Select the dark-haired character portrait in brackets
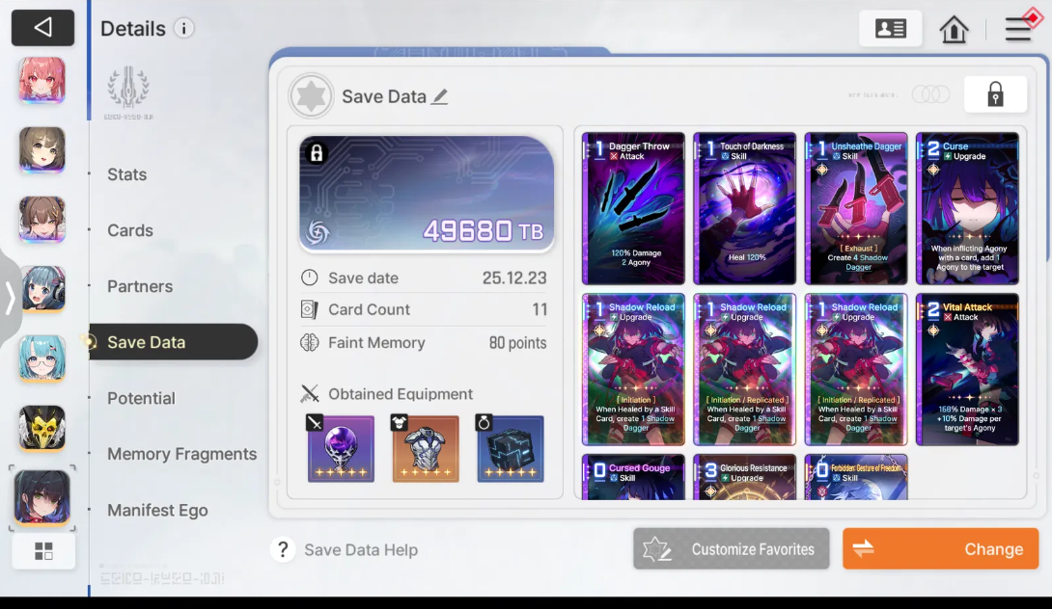 (x=42, y=498)
